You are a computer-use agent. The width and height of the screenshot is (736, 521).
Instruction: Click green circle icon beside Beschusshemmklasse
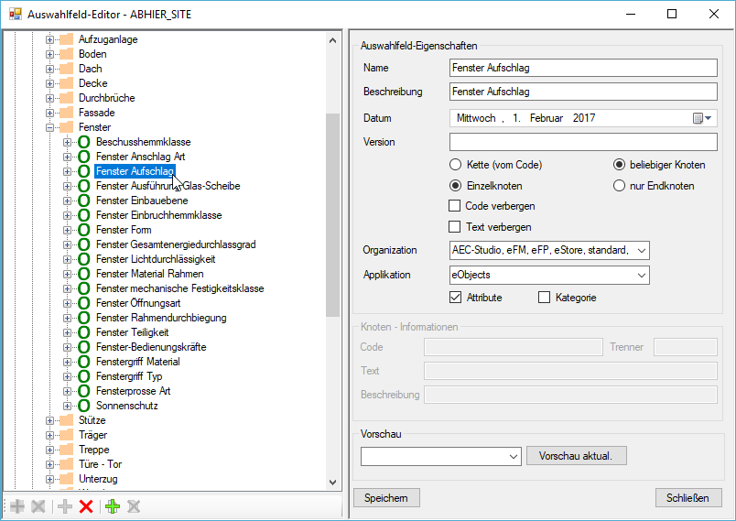click(x=83, y=142)
